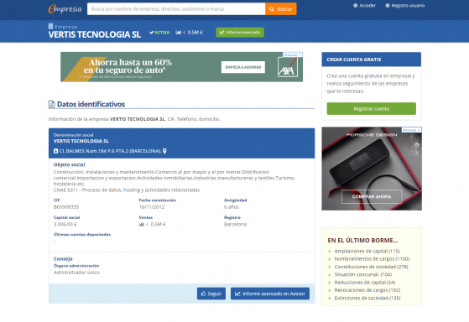
Task: Click the address building icon before CL BALMES
Action: pyautogui.click(x=55, y=151)
